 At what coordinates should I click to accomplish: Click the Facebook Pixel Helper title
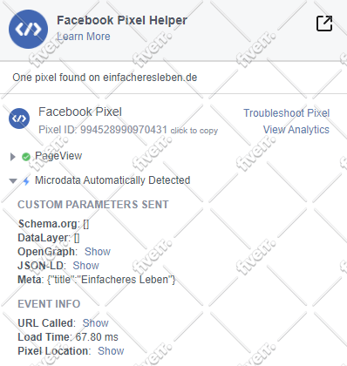pyautogui.click(x=122, y=20)
